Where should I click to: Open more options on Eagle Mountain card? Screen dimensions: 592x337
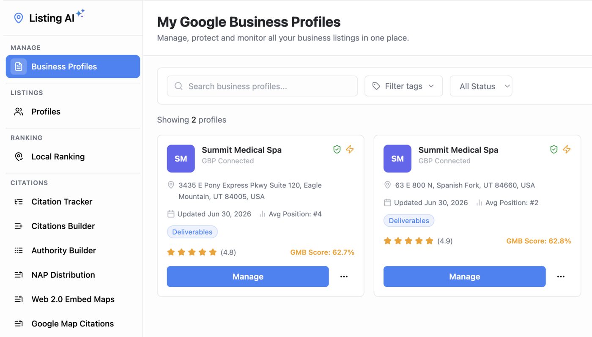coord(344,277)
